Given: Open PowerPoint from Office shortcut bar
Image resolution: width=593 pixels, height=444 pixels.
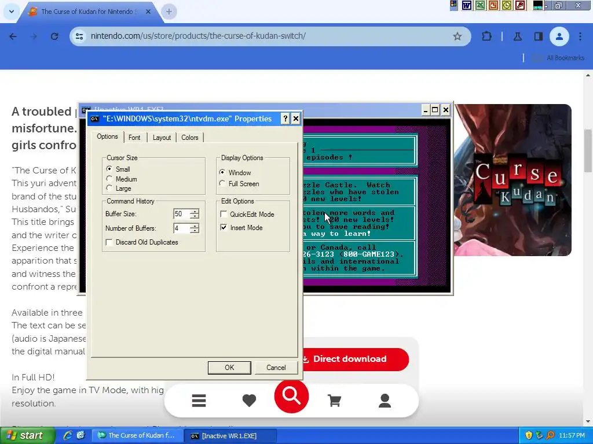Looking at the screenshot, I should [493, 5].
